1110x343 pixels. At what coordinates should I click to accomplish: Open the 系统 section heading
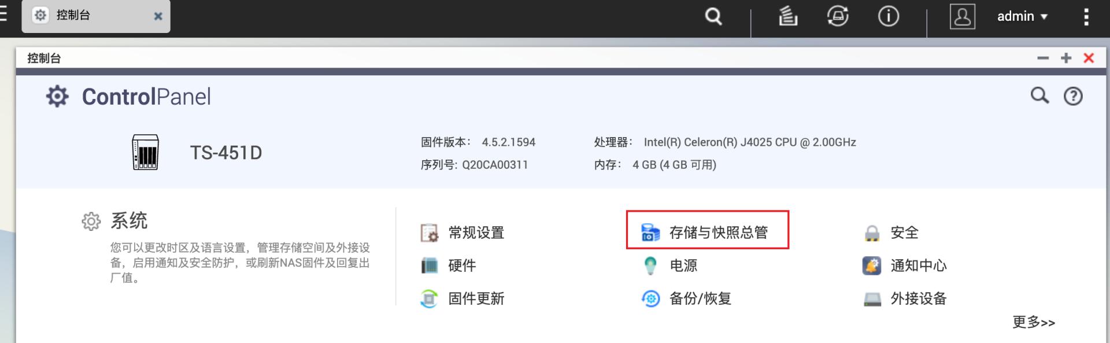129,220
